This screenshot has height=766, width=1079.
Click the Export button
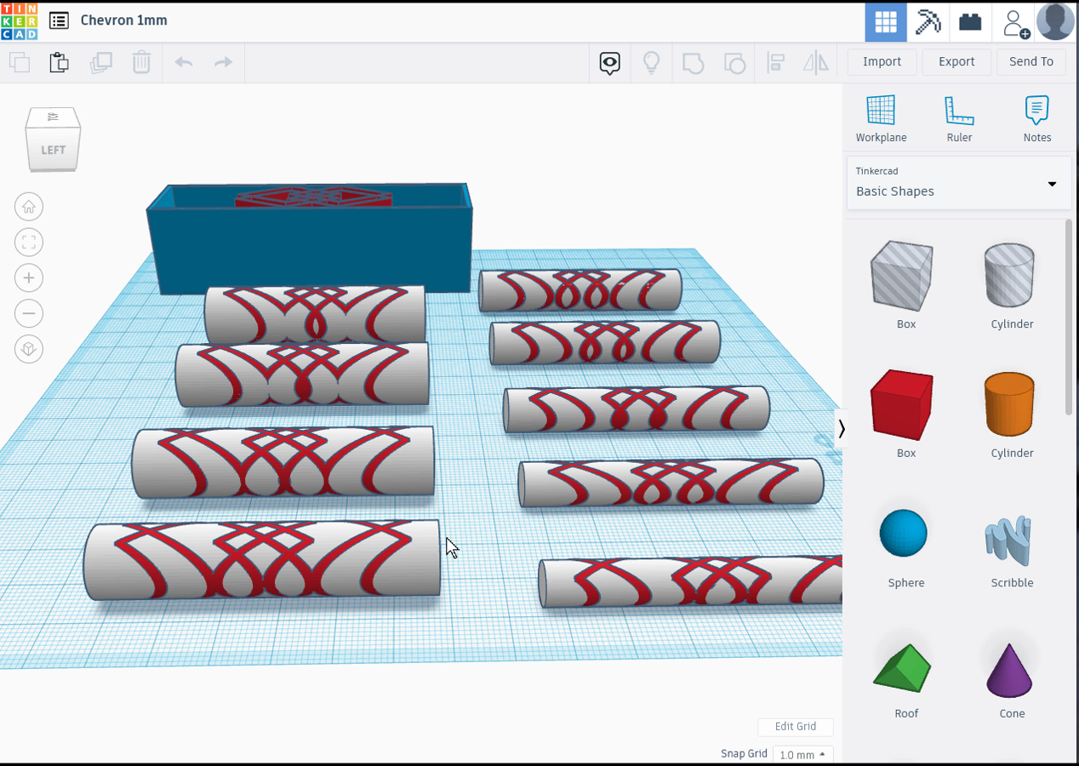[956, 62]
